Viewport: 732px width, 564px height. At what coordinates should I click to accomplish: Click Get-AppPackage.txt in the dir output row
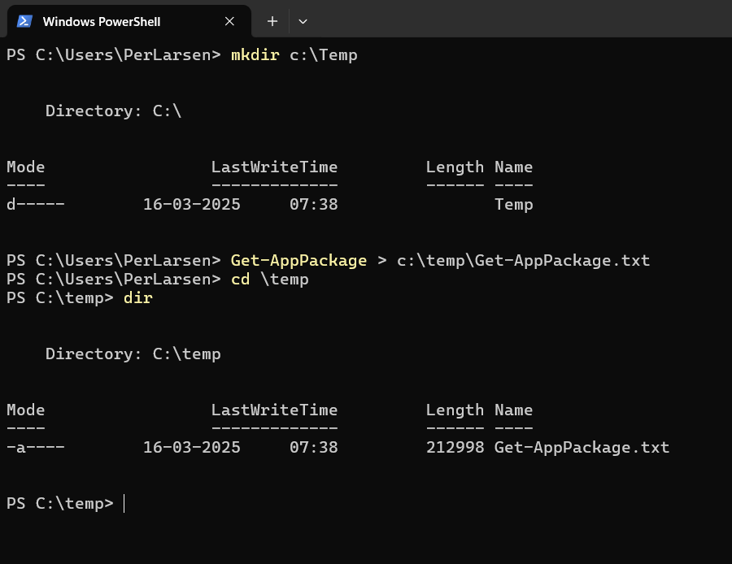[582, 448]
